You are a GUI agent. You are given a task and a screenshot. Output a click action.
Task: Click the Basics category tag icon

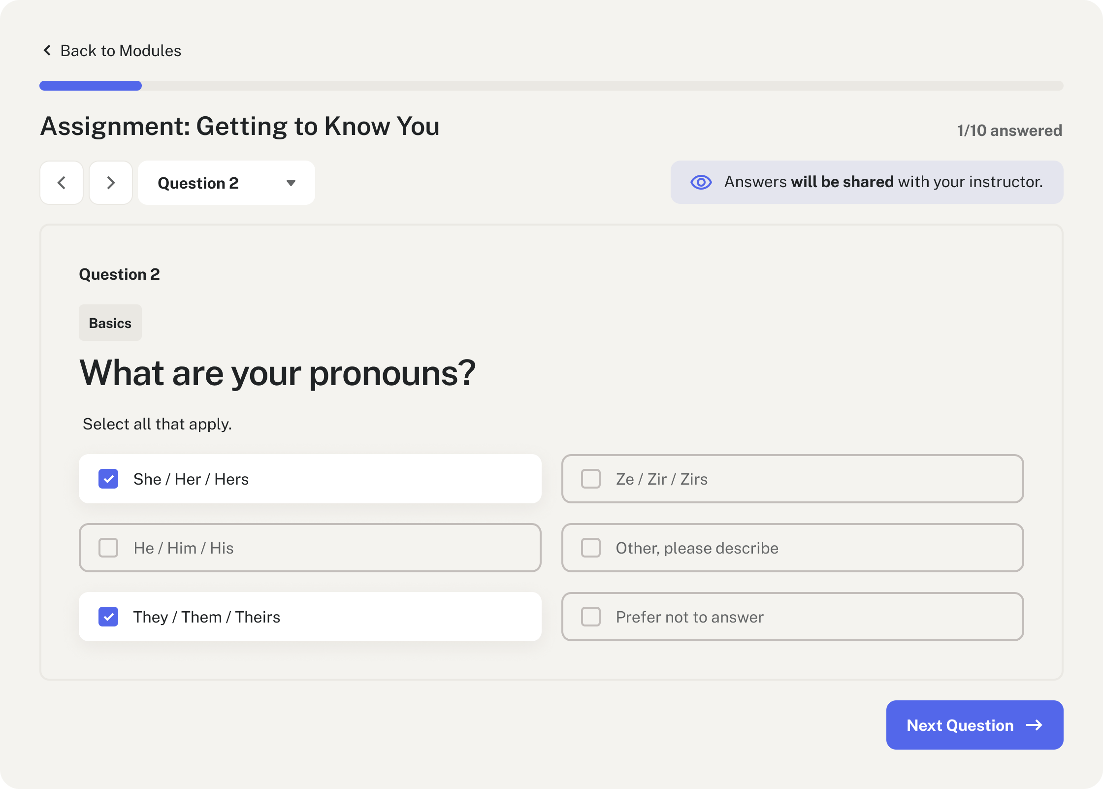[x=110, y=323]
